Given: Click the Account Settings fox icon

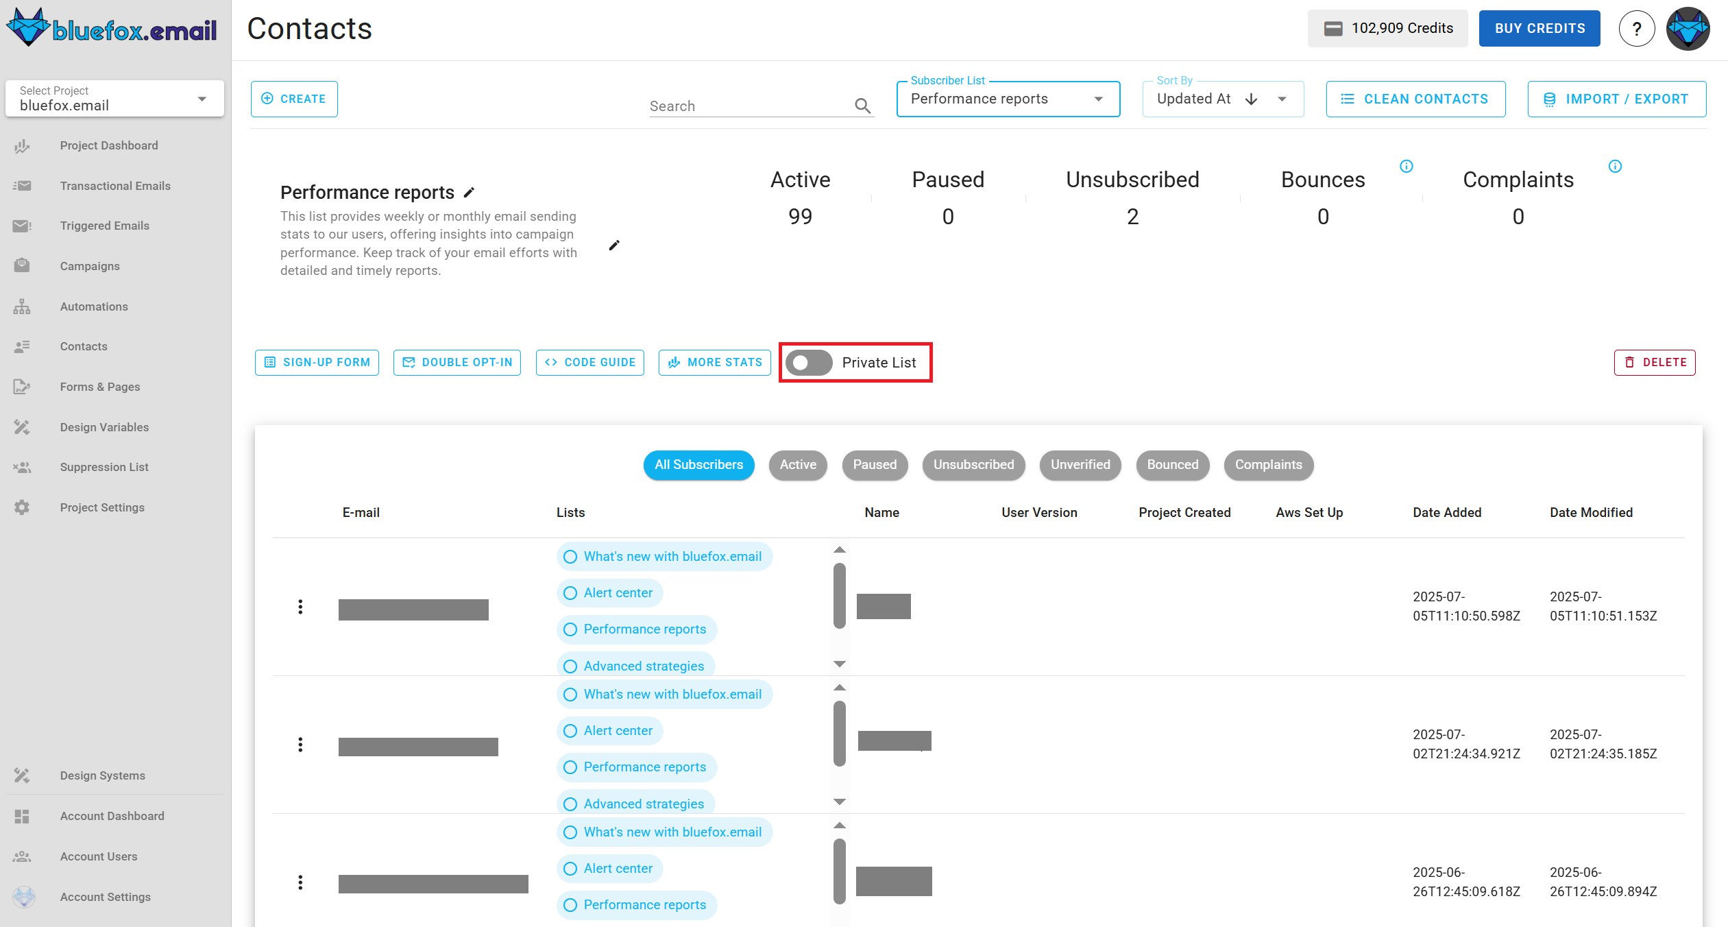Looking at the screenshot, I should click(24, 897).
